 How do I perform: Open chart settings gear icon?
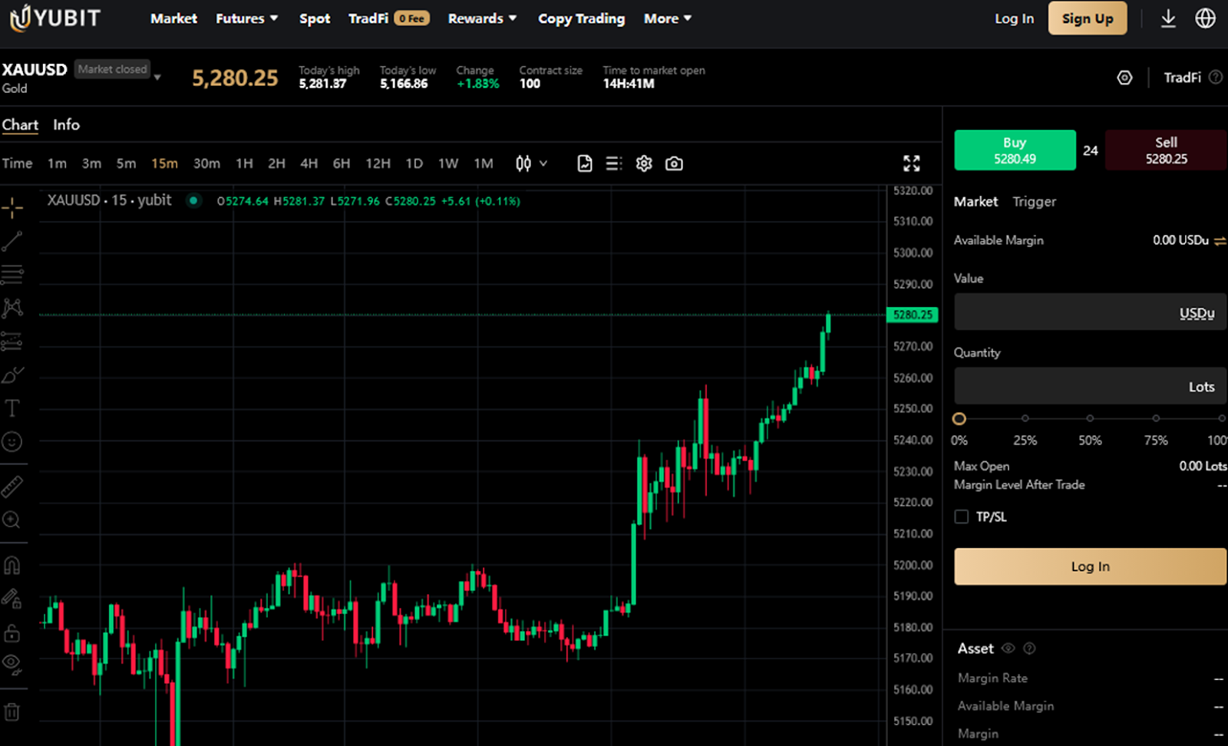click(644, 163)
